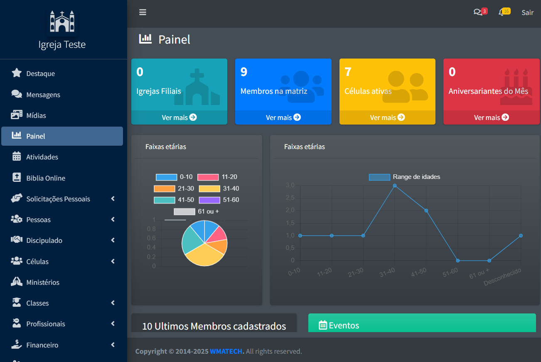Click the calendar icon beside Atividades
Viewport: 541px width, 362px height.
(x=17, y=157)
